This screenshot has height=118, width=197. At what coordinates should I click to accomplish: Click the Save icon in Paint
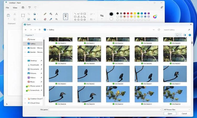click(23, 8)
